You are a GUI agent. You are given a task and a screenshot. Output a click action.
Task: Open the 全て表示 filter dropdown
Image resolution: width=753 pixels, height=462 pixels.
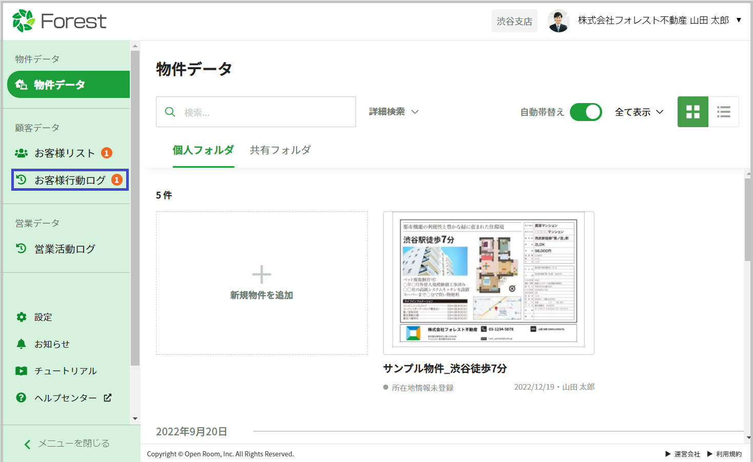(x=639, y=112)
